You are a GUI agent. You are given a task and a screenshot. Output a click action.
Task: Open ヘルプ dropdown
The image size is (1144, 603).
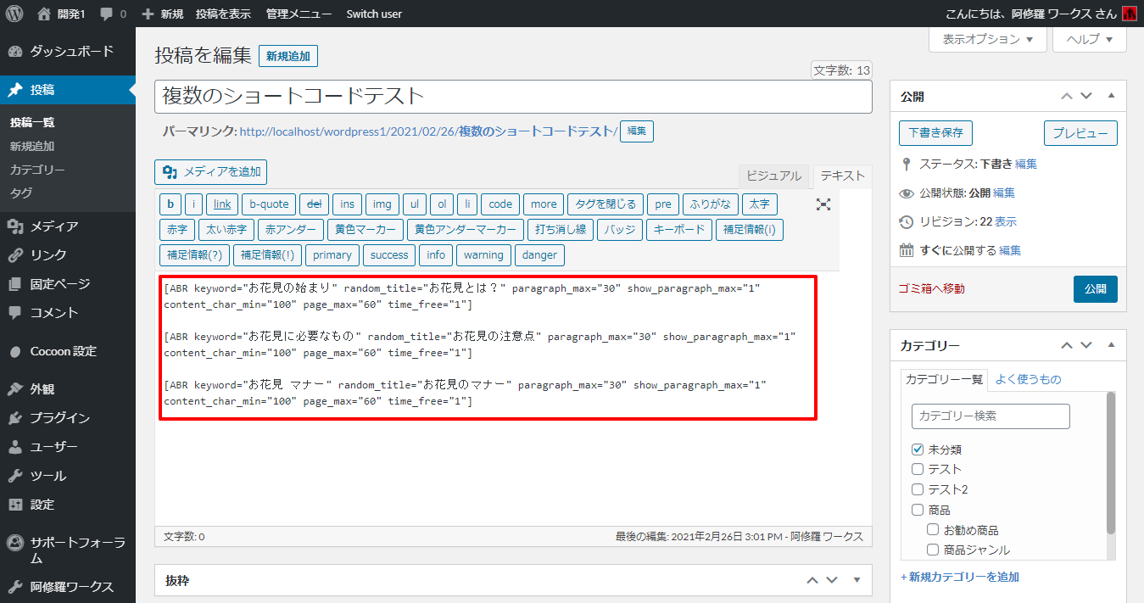click(x=1090, y=39)
